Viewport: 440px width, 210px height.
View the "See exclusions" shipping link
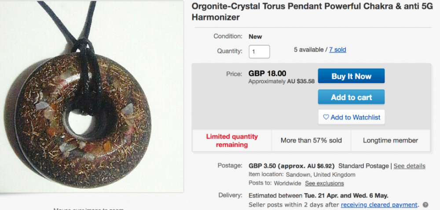tap(324, 183)
